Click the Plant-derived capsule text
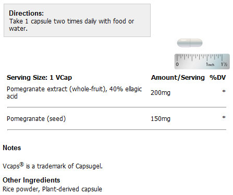Viewport: 233px width, 195px height. (x=72, y=189)
